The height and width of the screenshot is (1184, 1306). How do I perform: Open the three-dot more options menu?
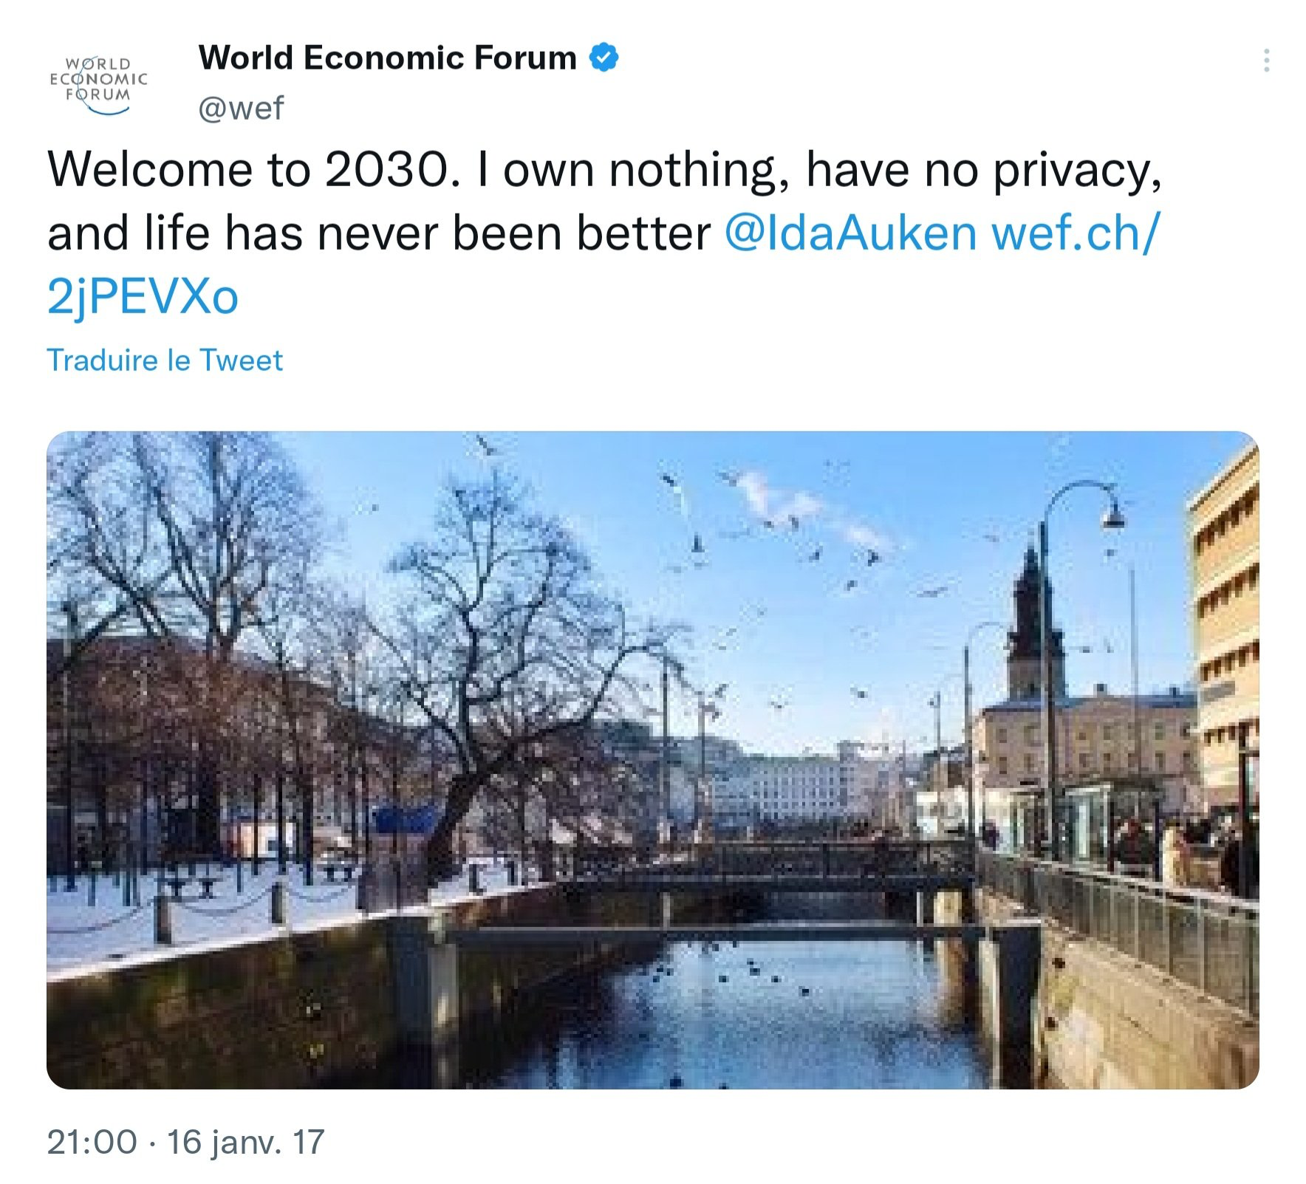(1266, 61)
